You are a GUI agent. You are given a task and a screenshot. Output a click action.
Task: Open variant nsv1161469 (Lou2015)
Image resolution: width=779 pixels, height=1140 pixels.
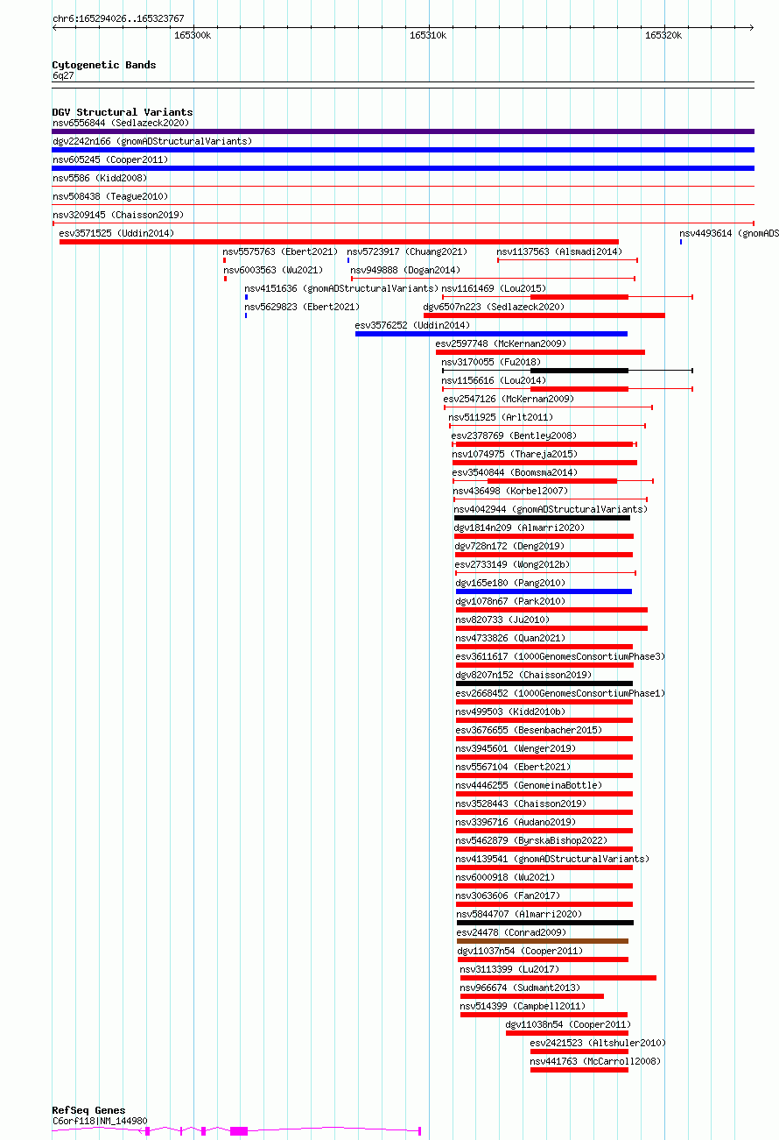494,288
